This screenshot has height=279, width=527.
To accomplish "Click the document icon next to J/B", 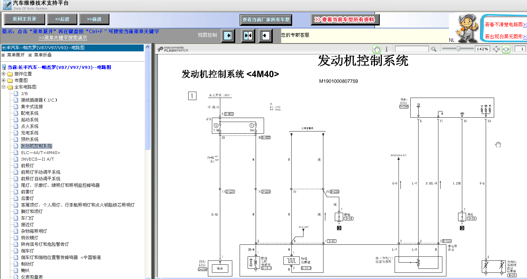I will (16, 94).
